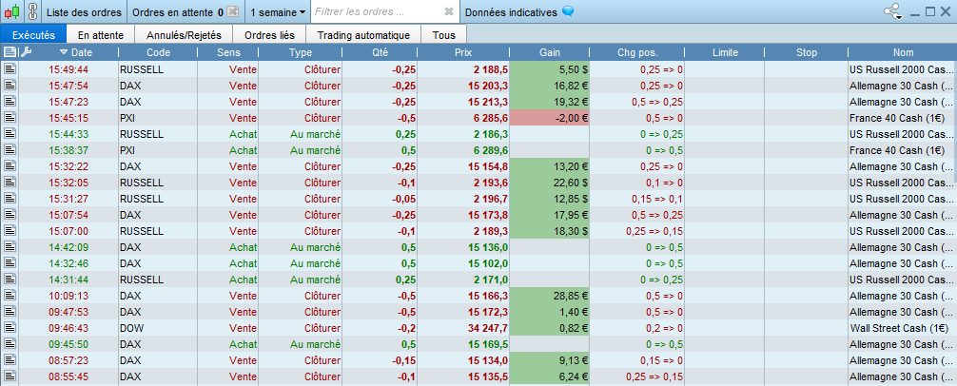Expand the 1 semaine period dropdown

point(278,12)
